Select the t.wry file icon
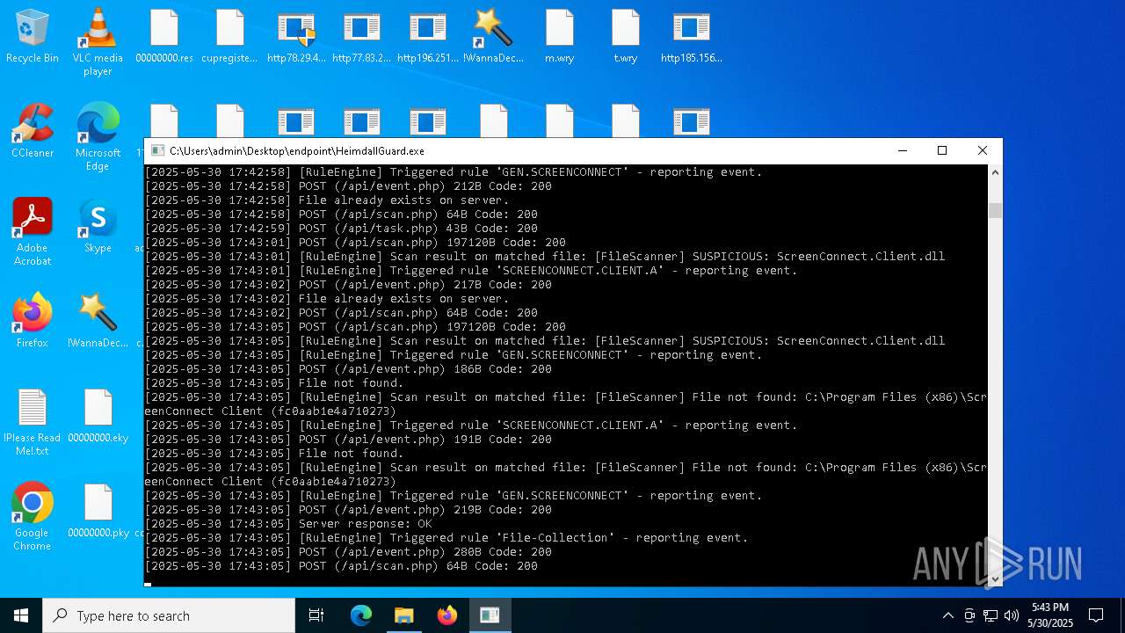This screenshot has width=1125, height=633. click(626, 37)
